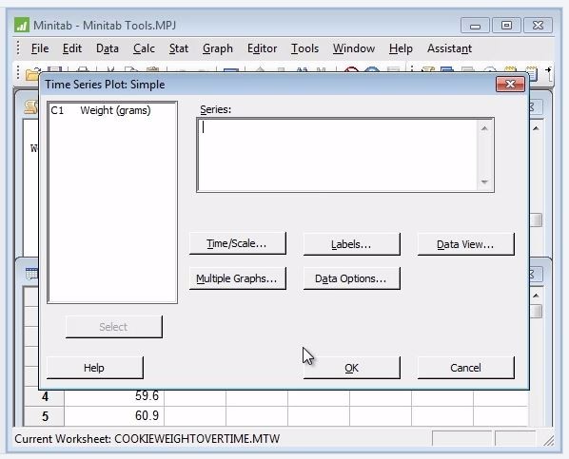Viewport: 569px width, 459px height.
Task: Open the Tools menu
Action: click(x=304, y=48)
